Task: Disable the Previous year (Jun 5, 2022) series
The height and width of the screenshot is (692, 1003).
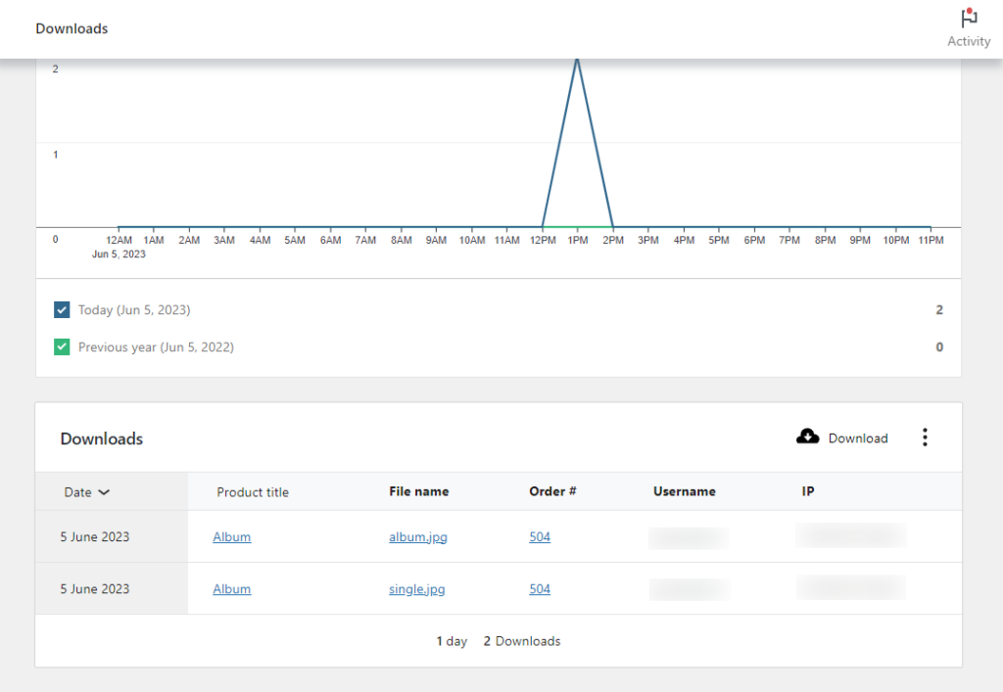Action: [61, 346]
